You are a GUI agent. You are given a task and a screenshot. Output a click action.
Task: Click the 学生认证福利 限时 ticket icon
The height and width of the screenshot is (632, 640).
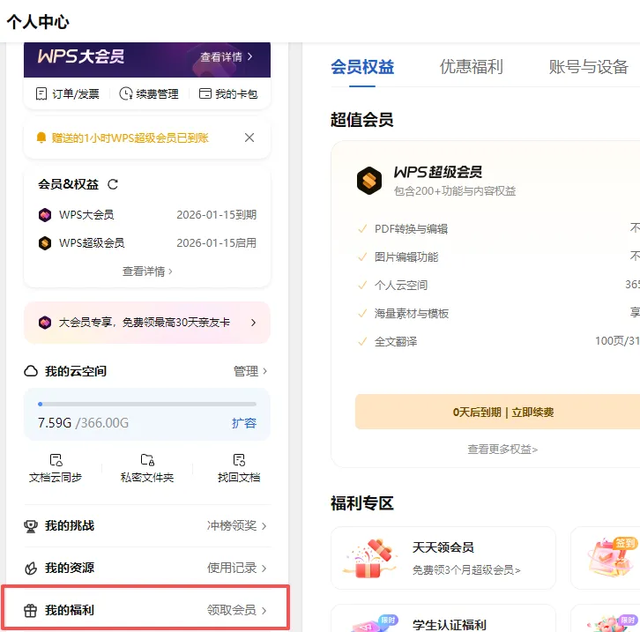[374, 623]
